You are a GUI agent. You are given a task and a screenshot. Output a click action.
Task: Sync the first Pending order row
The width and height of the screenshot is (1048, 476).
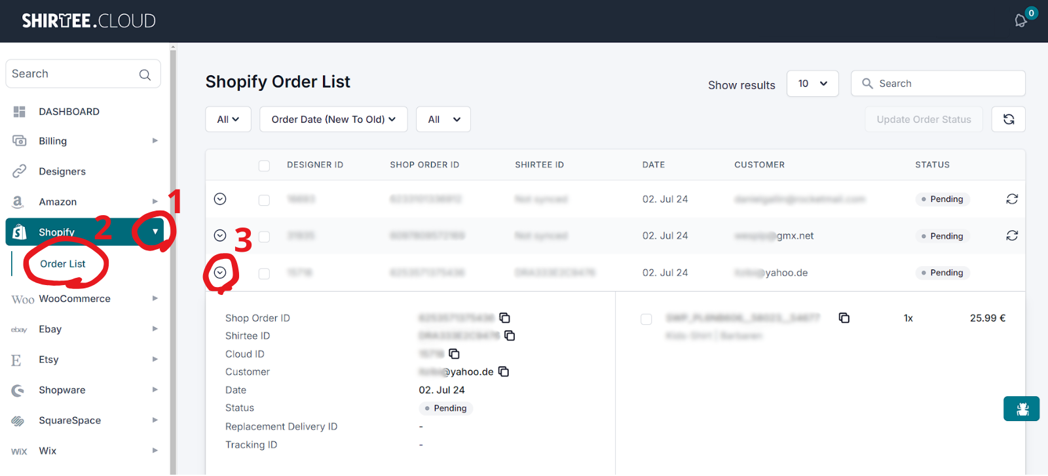click(1012, 199)
